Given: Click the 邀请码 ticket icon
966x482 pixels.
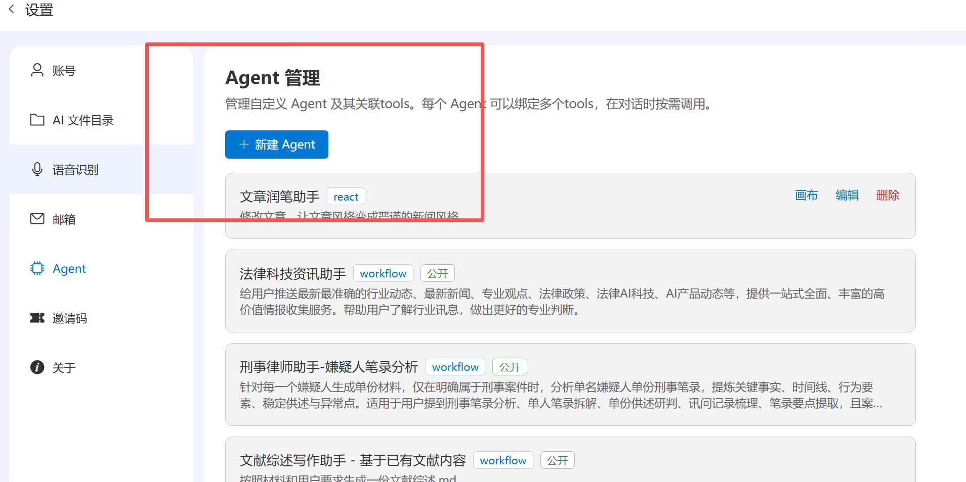Looking at the screenshot, I should [x=37, y=318].
